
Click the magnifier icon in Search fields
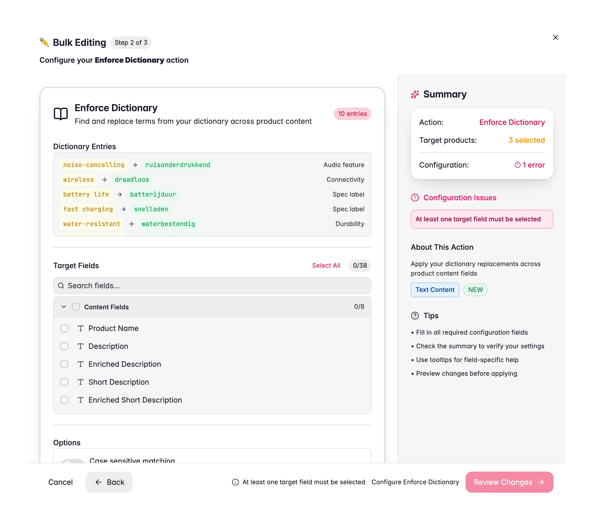pos(61,286)
